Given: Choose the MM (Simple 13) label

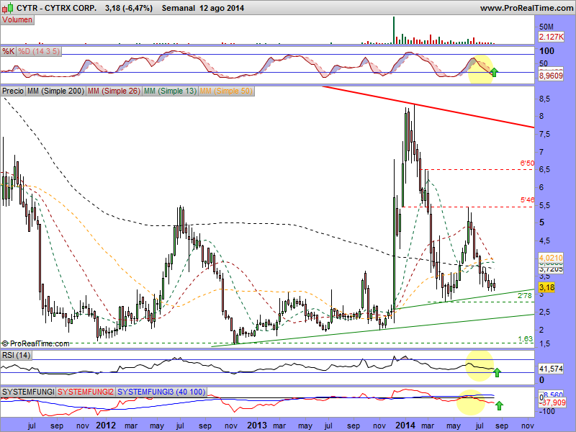Looking at the screenshot, I should point(170,91).
